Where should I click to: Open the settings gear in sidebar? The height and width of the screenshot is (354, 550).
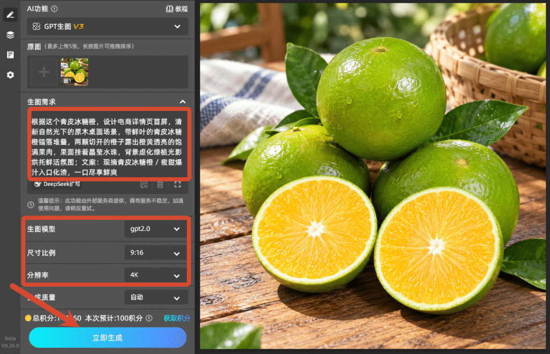10,75
